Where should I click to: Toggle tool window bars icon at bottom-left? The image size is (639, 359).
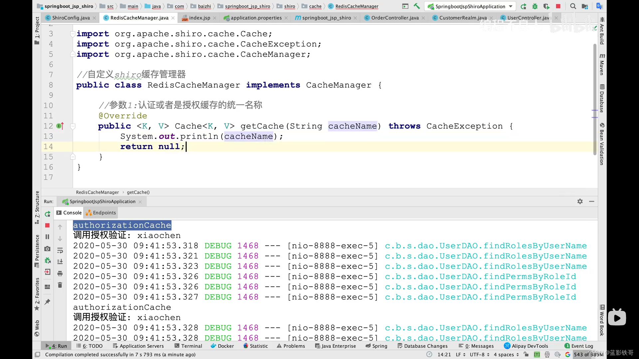pyautogui.click(x=38, y=355)
